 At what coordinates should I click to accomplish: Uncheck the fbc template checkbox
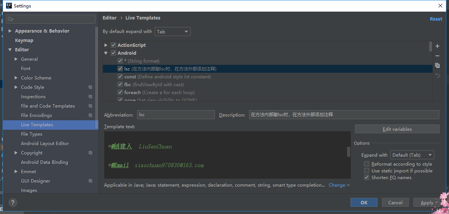pos(120,84)
